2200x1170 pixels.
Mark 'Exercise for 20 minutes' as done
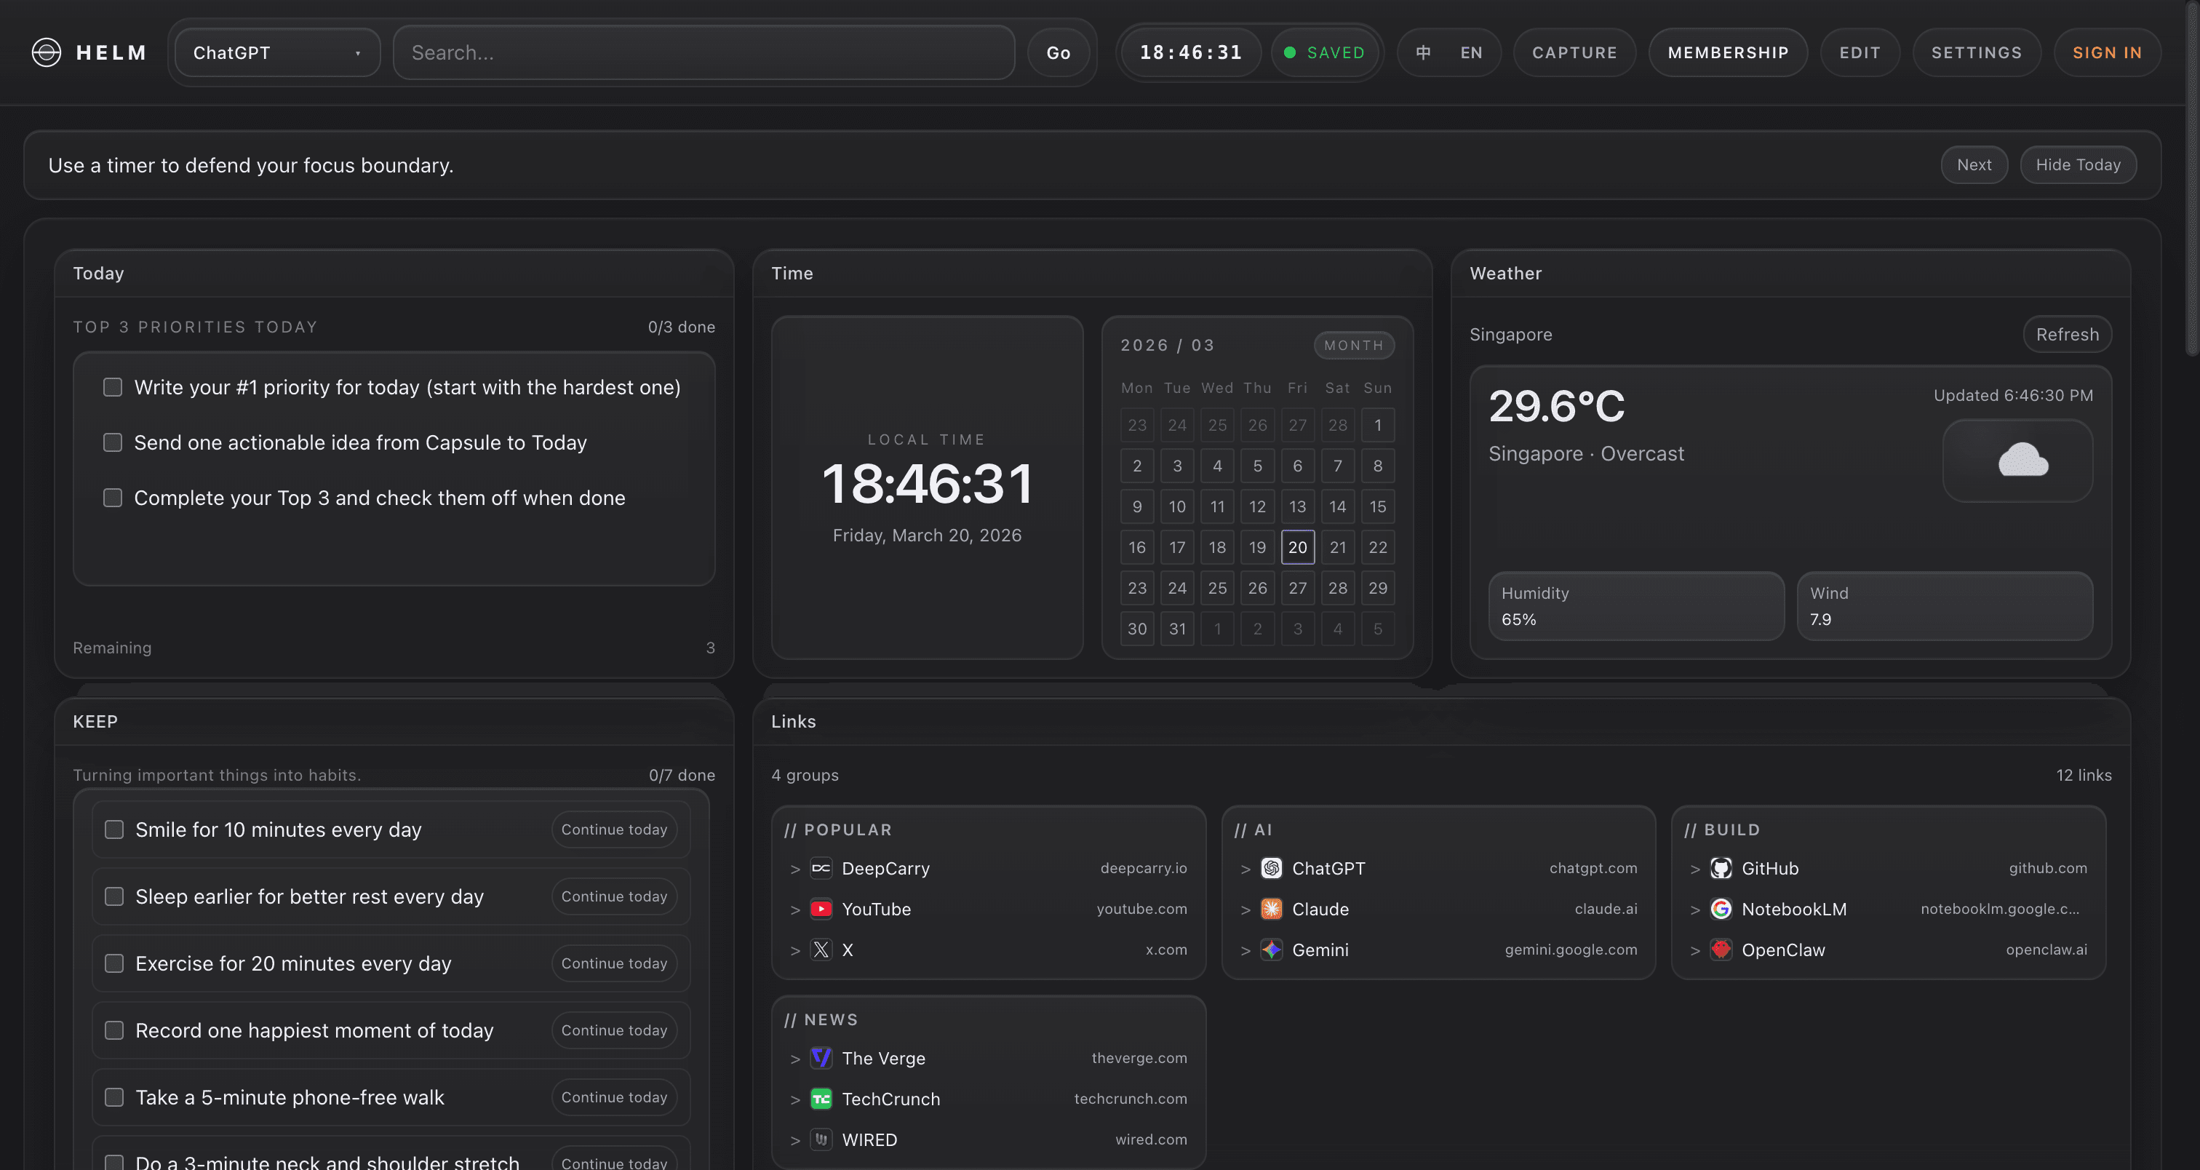113,963
